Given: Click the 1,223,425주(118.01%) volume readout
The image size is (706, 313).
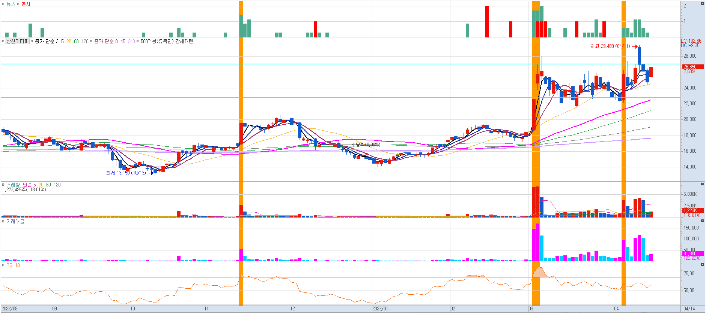Looking at the screenshot, I should click(x=24, y=189).
